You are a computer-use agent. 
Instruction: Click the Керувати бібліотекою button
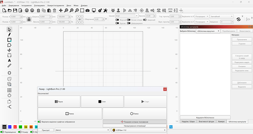click(205, 118)
